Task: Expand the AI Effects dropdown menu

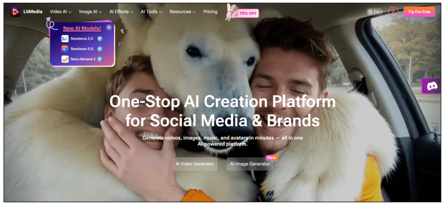Action: click(121, 12)
